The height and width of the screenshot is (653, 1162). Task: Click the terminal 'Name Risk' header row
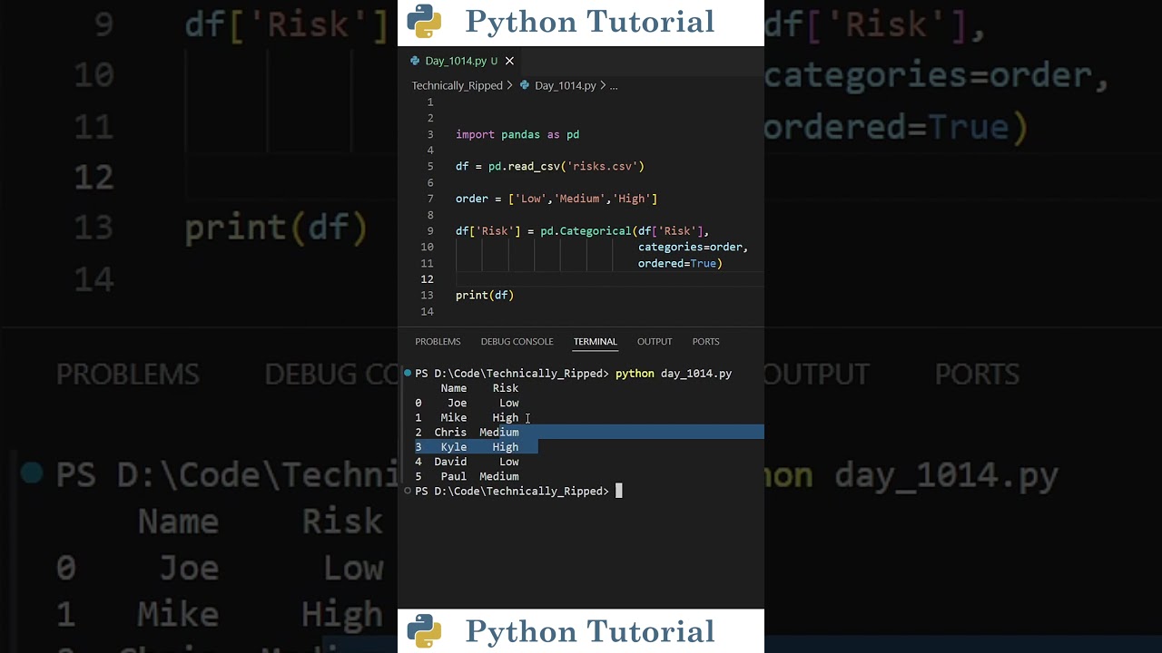479,388
